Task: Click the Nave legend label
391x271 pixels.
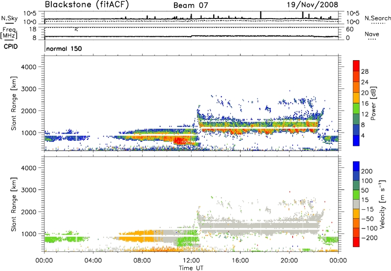Action: tap(372, 34)
